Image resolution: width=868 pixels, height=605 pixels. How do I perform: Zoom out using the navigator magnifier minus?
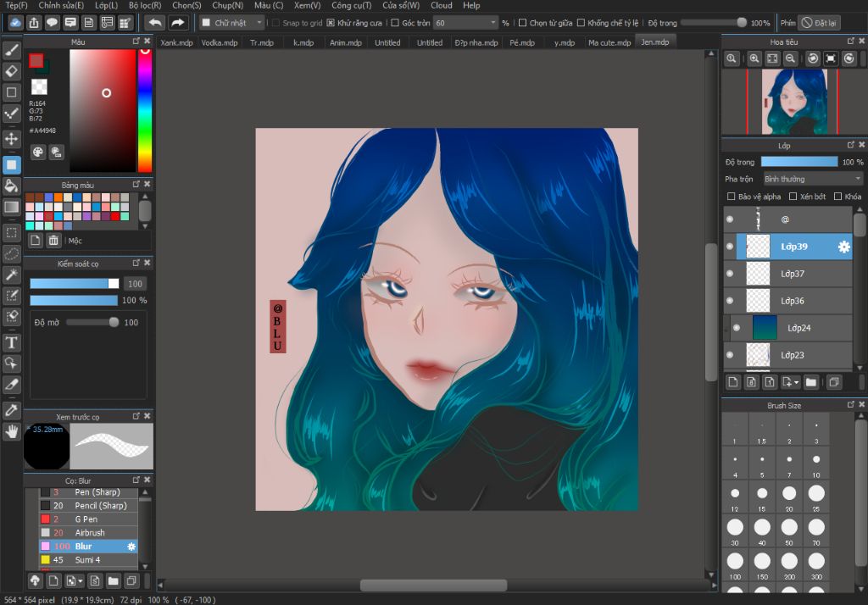click(791, 58)
